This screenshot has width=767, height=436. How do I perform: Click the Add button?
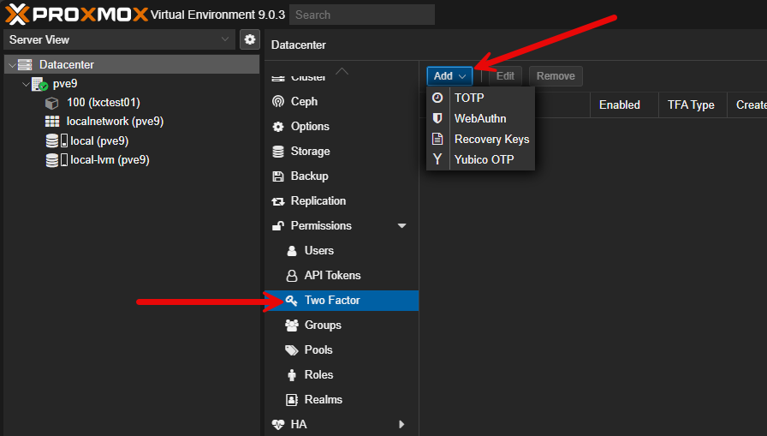coord(449,75)
